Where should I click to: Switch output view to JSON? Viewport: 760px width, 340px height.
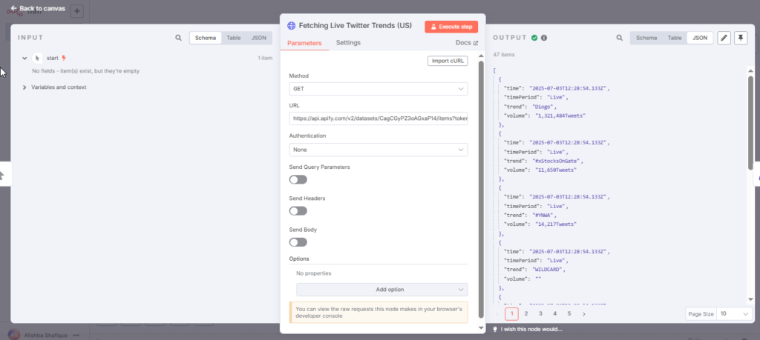700,38
